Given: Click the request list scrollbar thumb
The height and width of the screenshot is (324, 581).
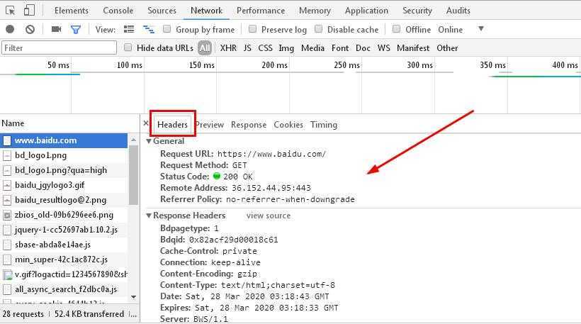Looking at the screenshot, I should [x=133, y=175].
